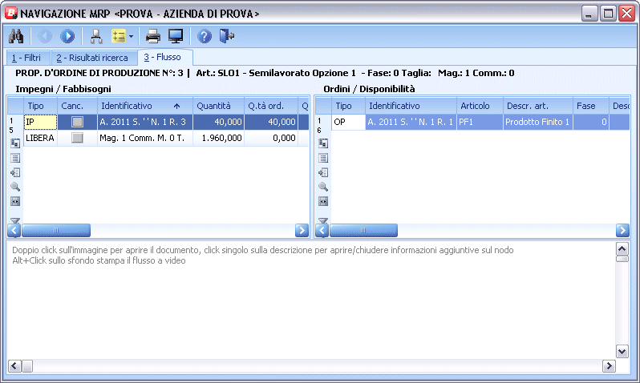
Task: Click cell 'A. 2011 S. '' N. 1 R. 3'
Action: [x=145, y=122]
